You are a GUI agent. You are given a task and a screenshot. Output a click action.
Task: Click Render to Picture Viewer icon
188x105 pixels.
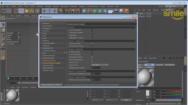click(72, 11)
